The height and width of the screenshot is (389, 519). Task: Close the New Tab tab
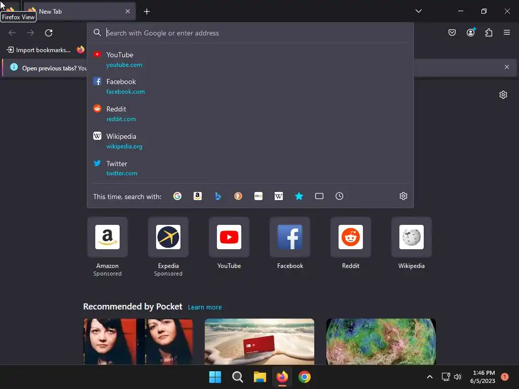click(x=127, y=11)
